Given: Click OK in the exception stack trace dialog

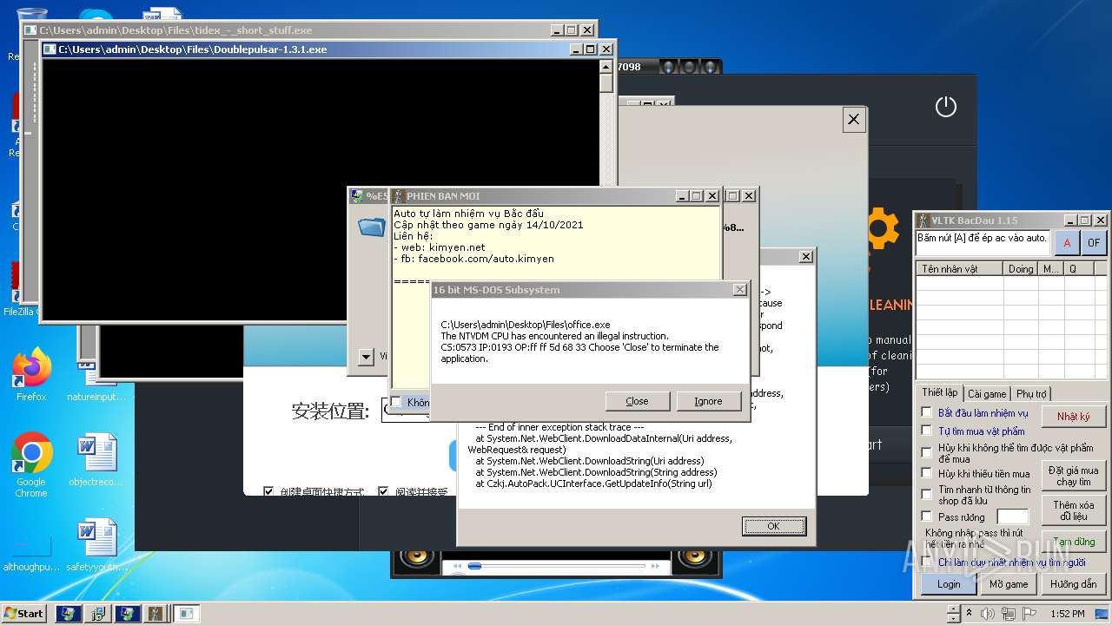Looking at the screenshot, I should coord(773,526).
